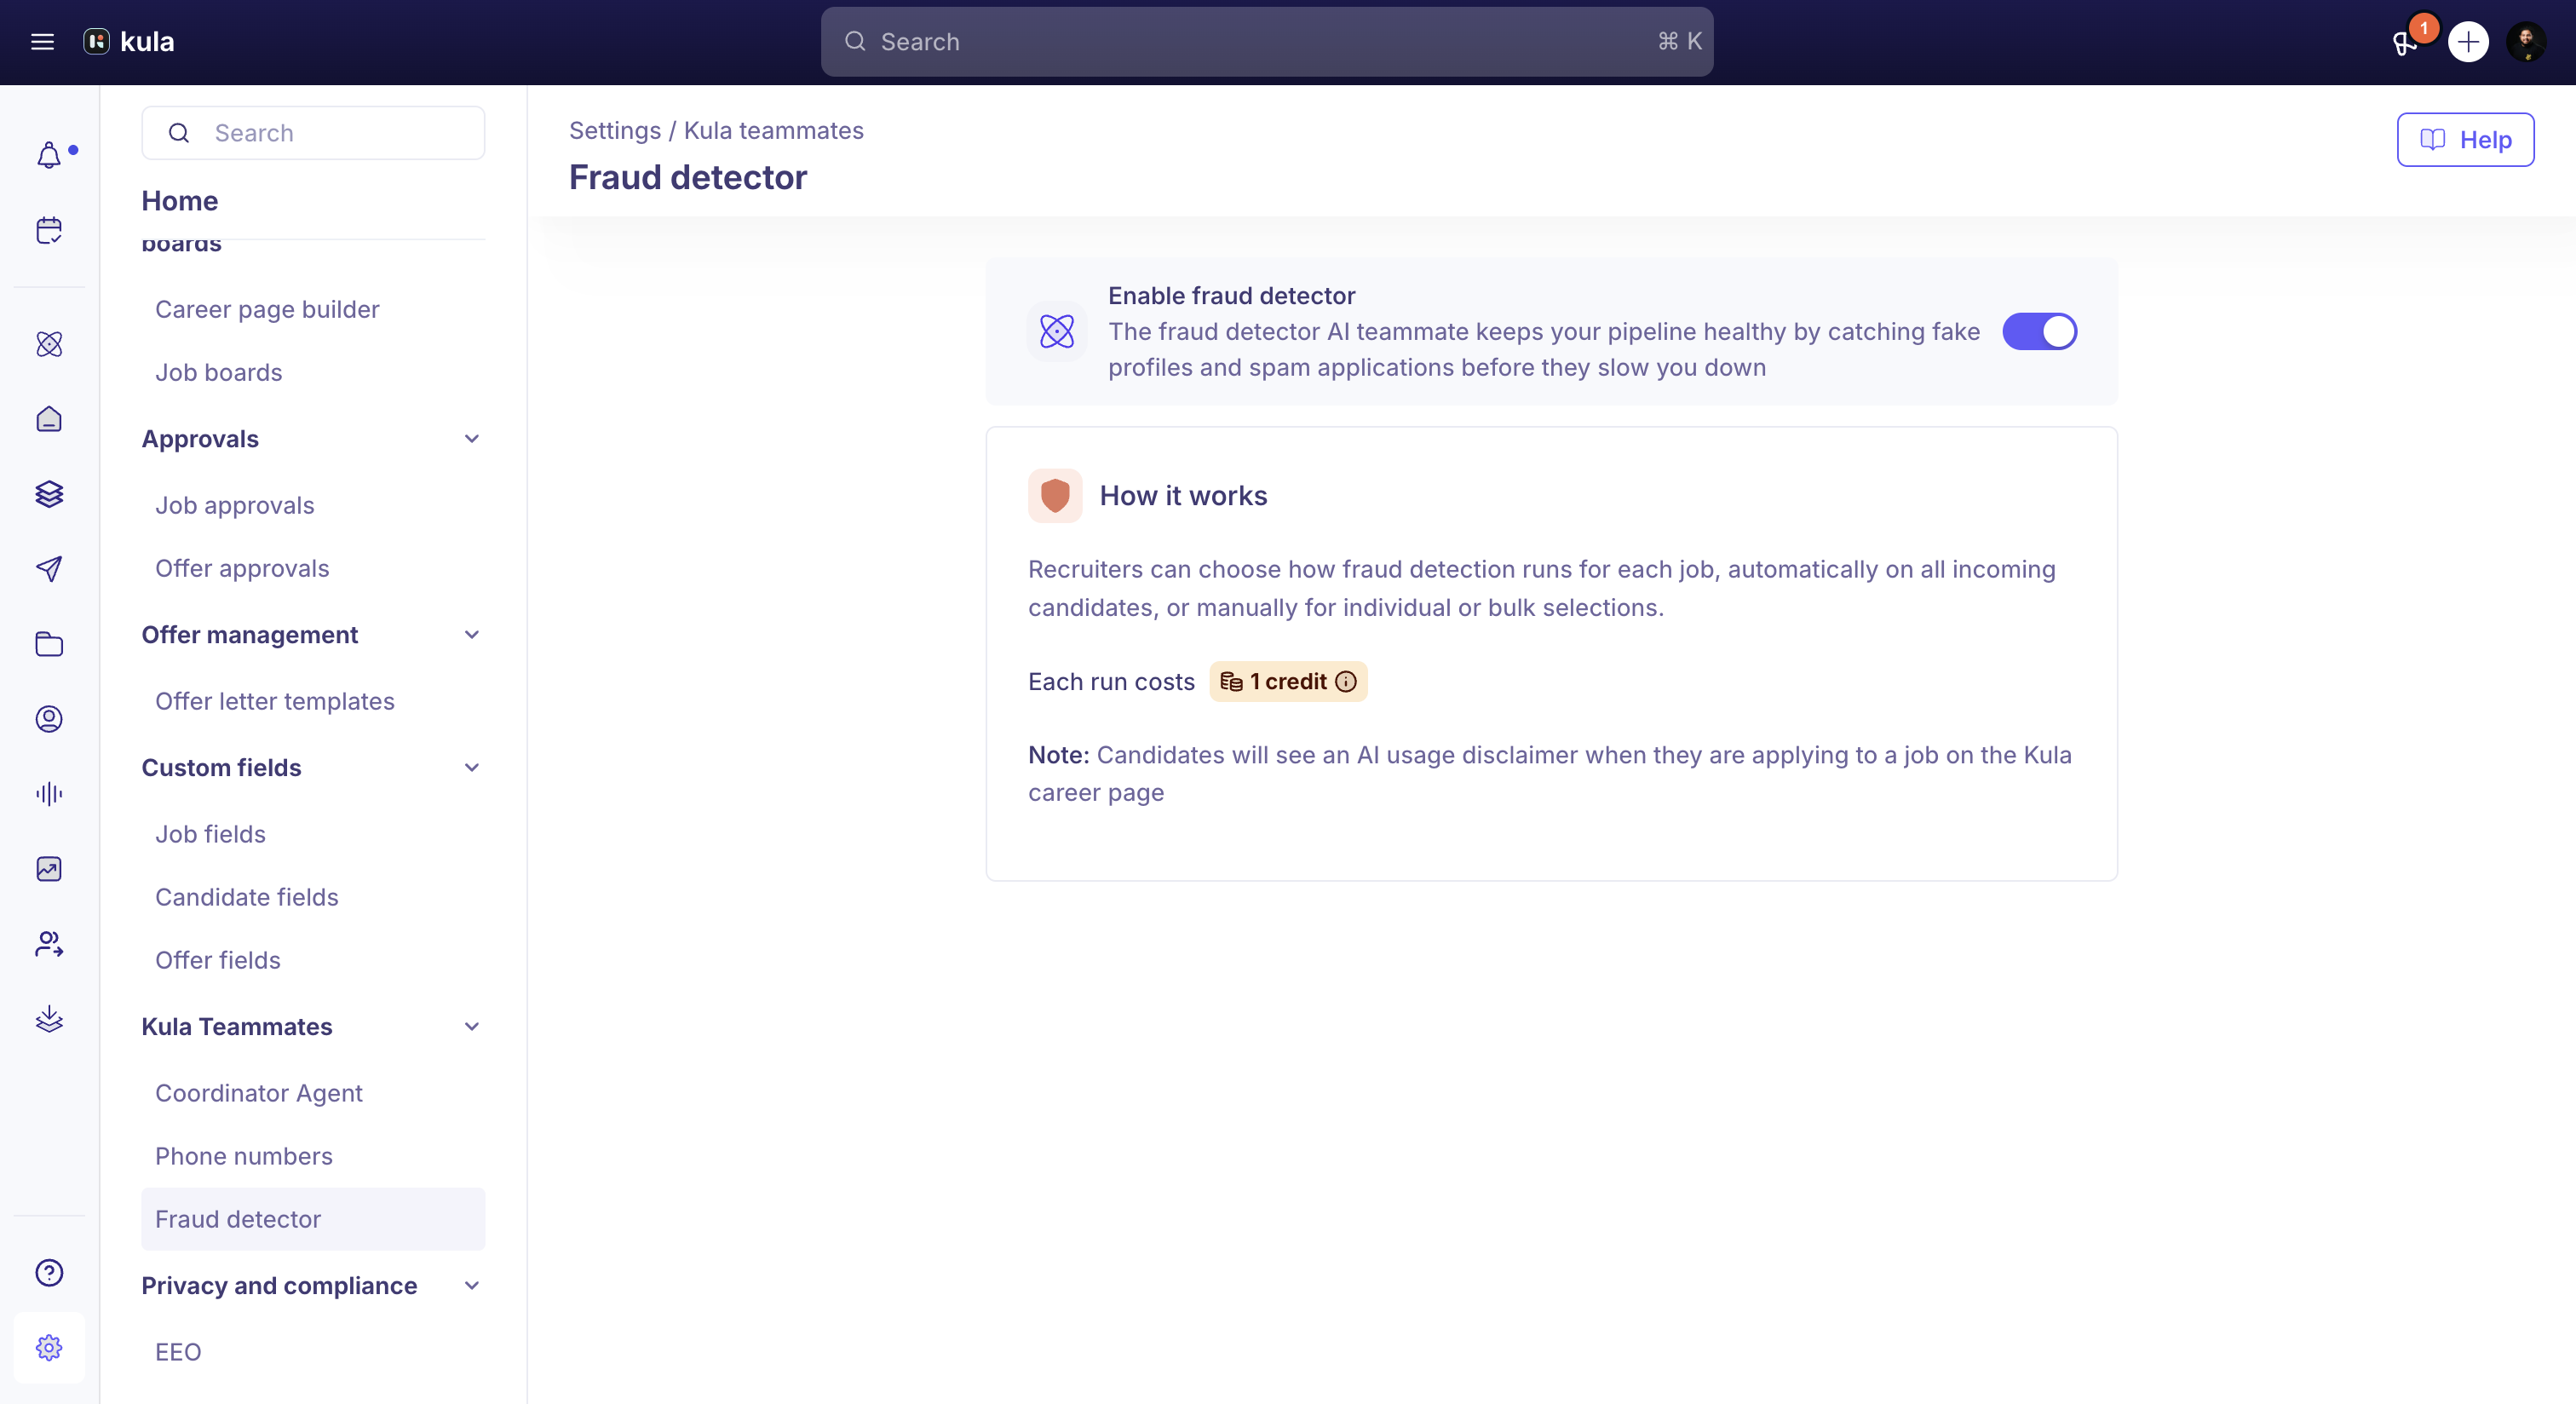Open Offer fields settings
This screenshot has width=2576, height=1404.
pyautogui.click(x=218, y=961)
